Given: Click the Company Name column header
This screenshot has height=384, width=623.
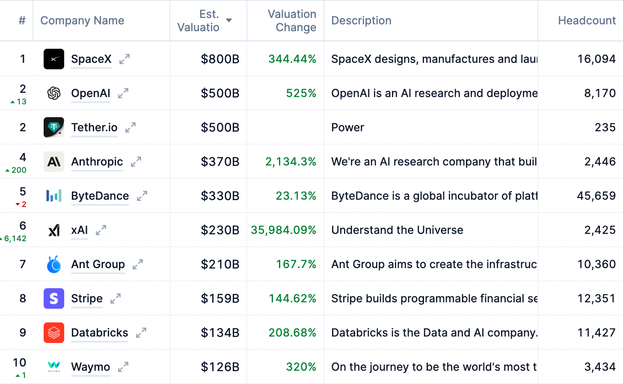Looking at the screenshot, I should click(x=82, y=21).
